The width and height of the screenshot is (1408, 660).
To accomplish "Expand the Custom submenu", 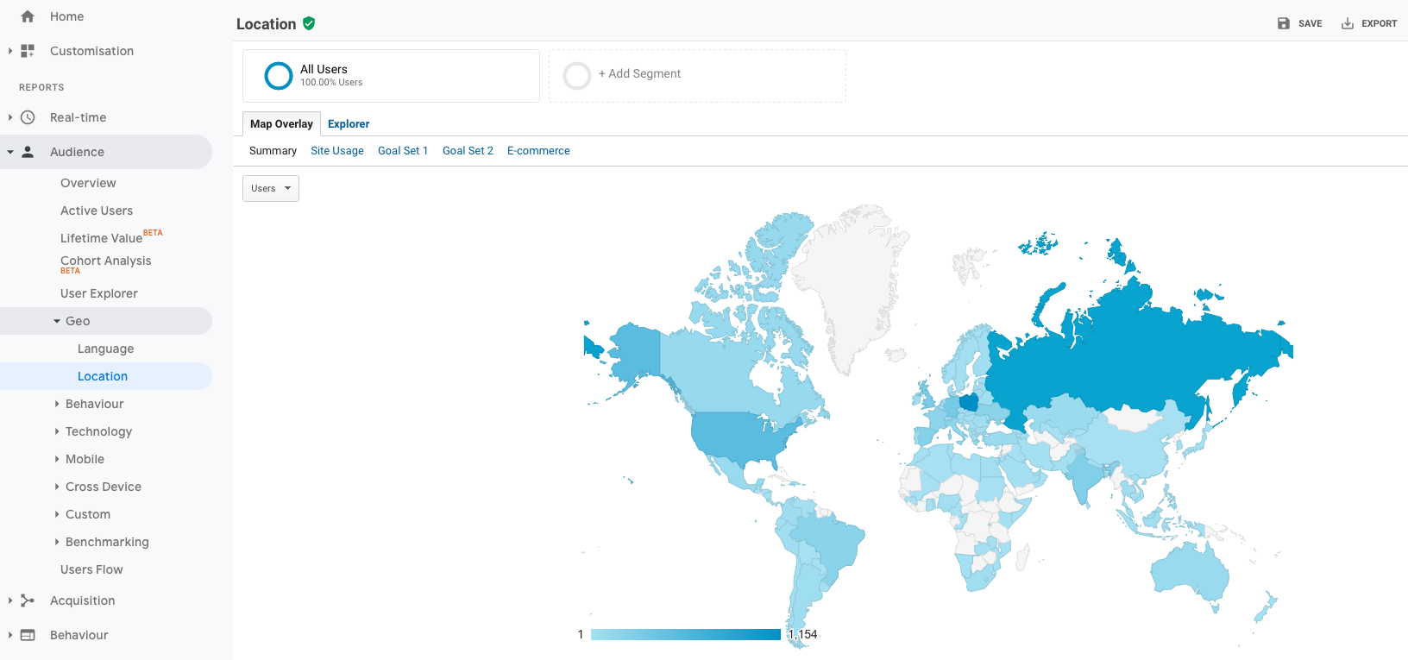I will (57, 514).
